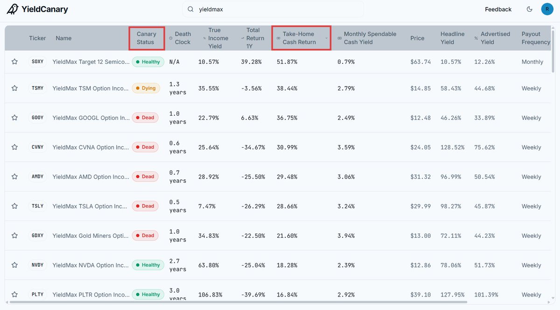Viewport: 560px width, 310px height.
Task: Open the PLTY ticker badge
Action: (x=38, y=294)
